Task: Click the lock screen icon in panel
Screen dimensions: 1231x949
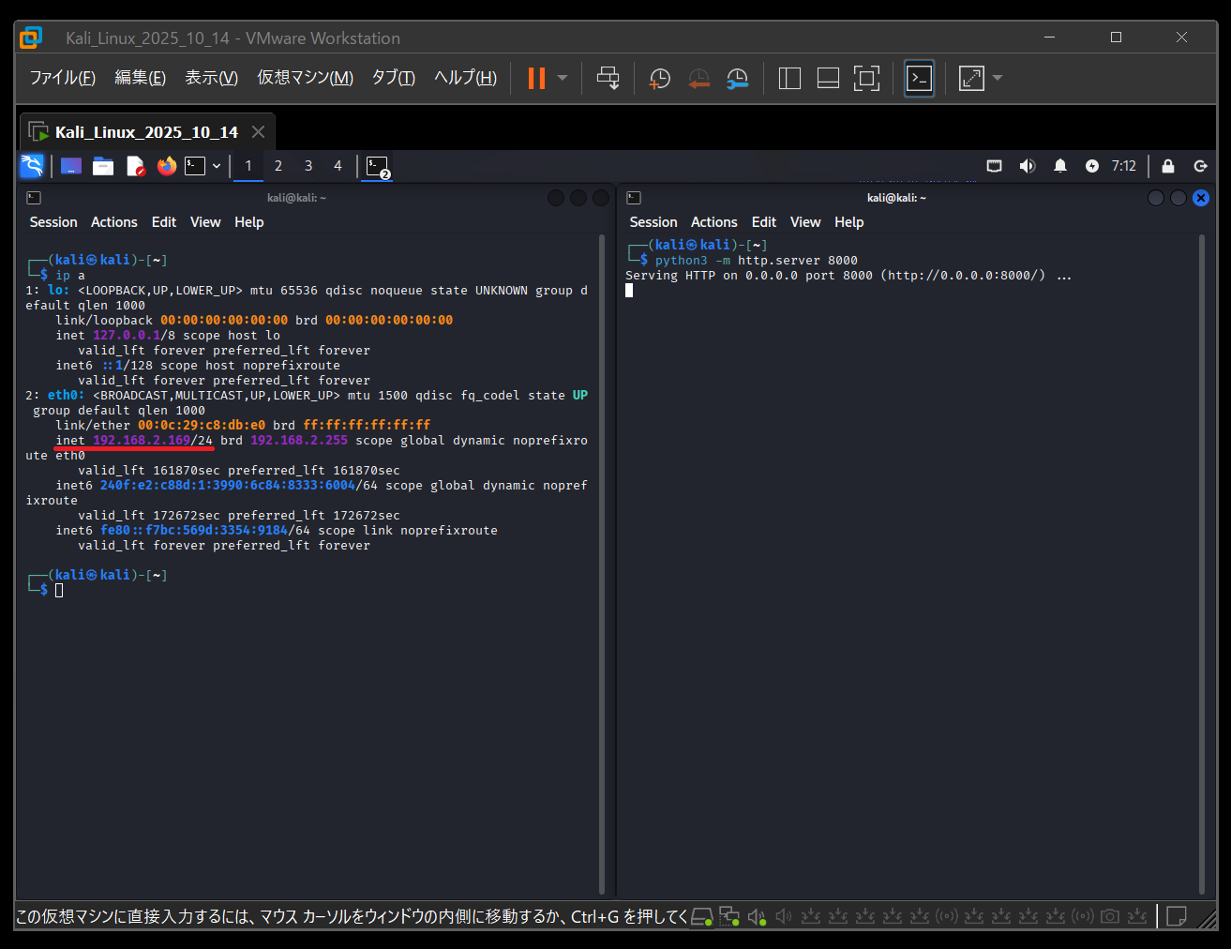Action: (x=1167, y=166)
